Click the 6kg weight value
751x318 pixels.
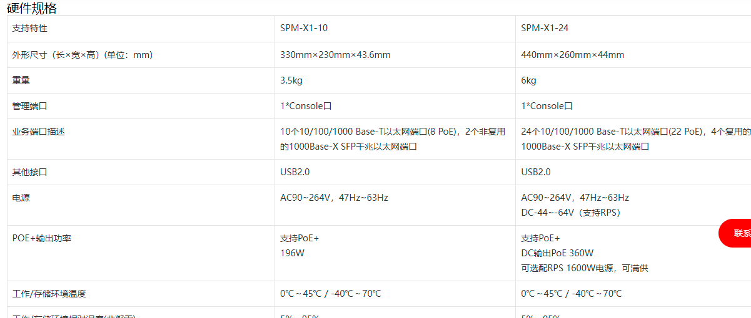pos(528,80)
